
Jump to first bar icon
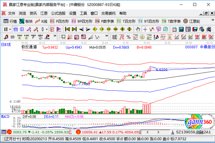67,29
